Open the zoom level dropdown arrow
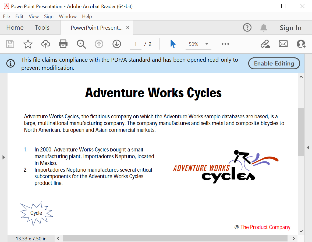 tap(207, 44)
